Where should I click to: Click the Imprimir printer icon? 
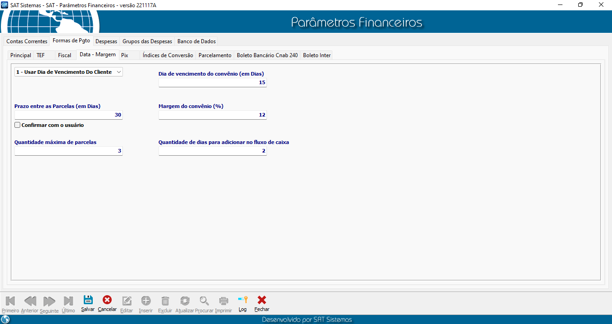(223, 301)
